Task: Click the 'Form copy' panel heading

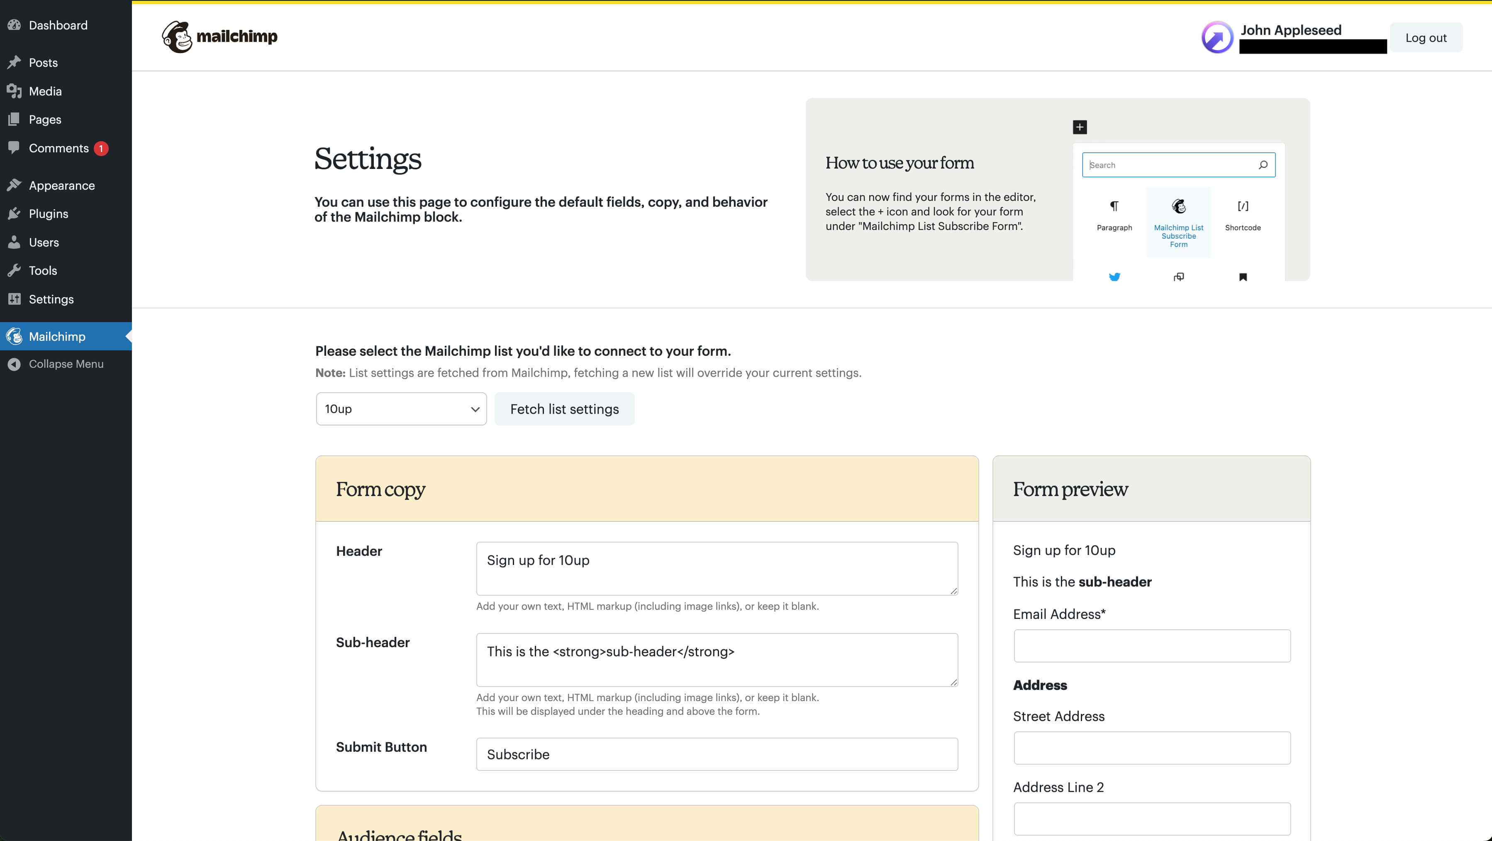Action: pyautogui.click(x=380, y=489)
